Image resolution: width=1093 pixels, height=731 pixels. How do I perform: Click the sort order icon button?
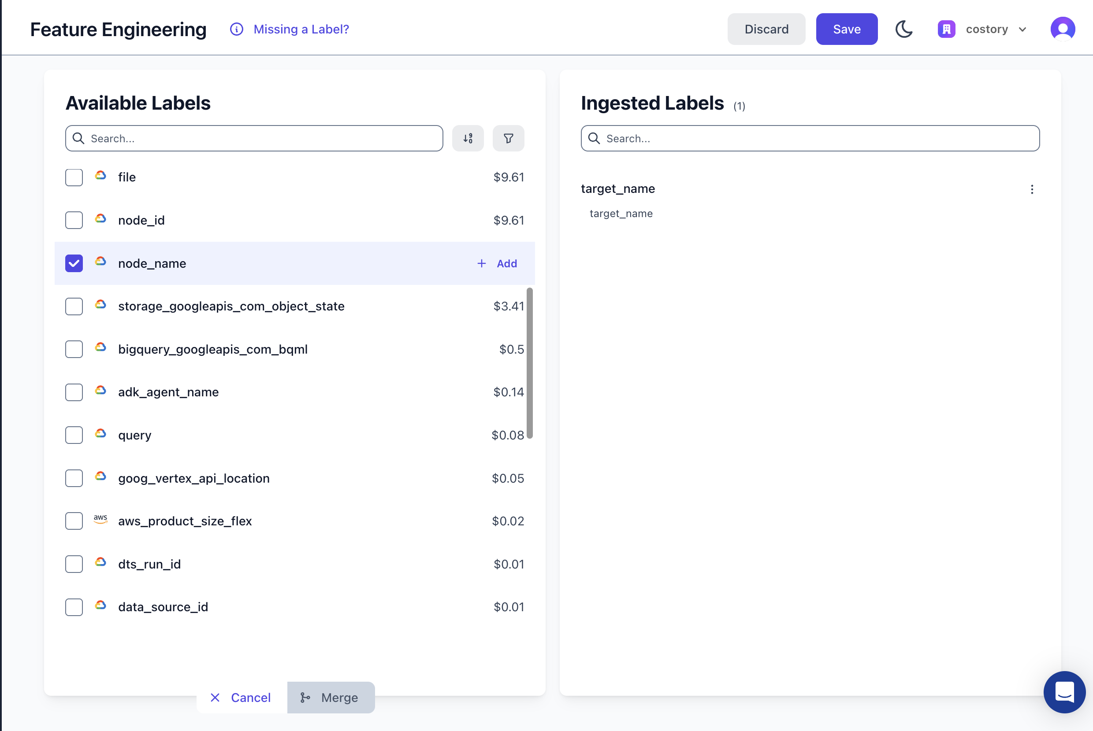(x=468, y=138)
